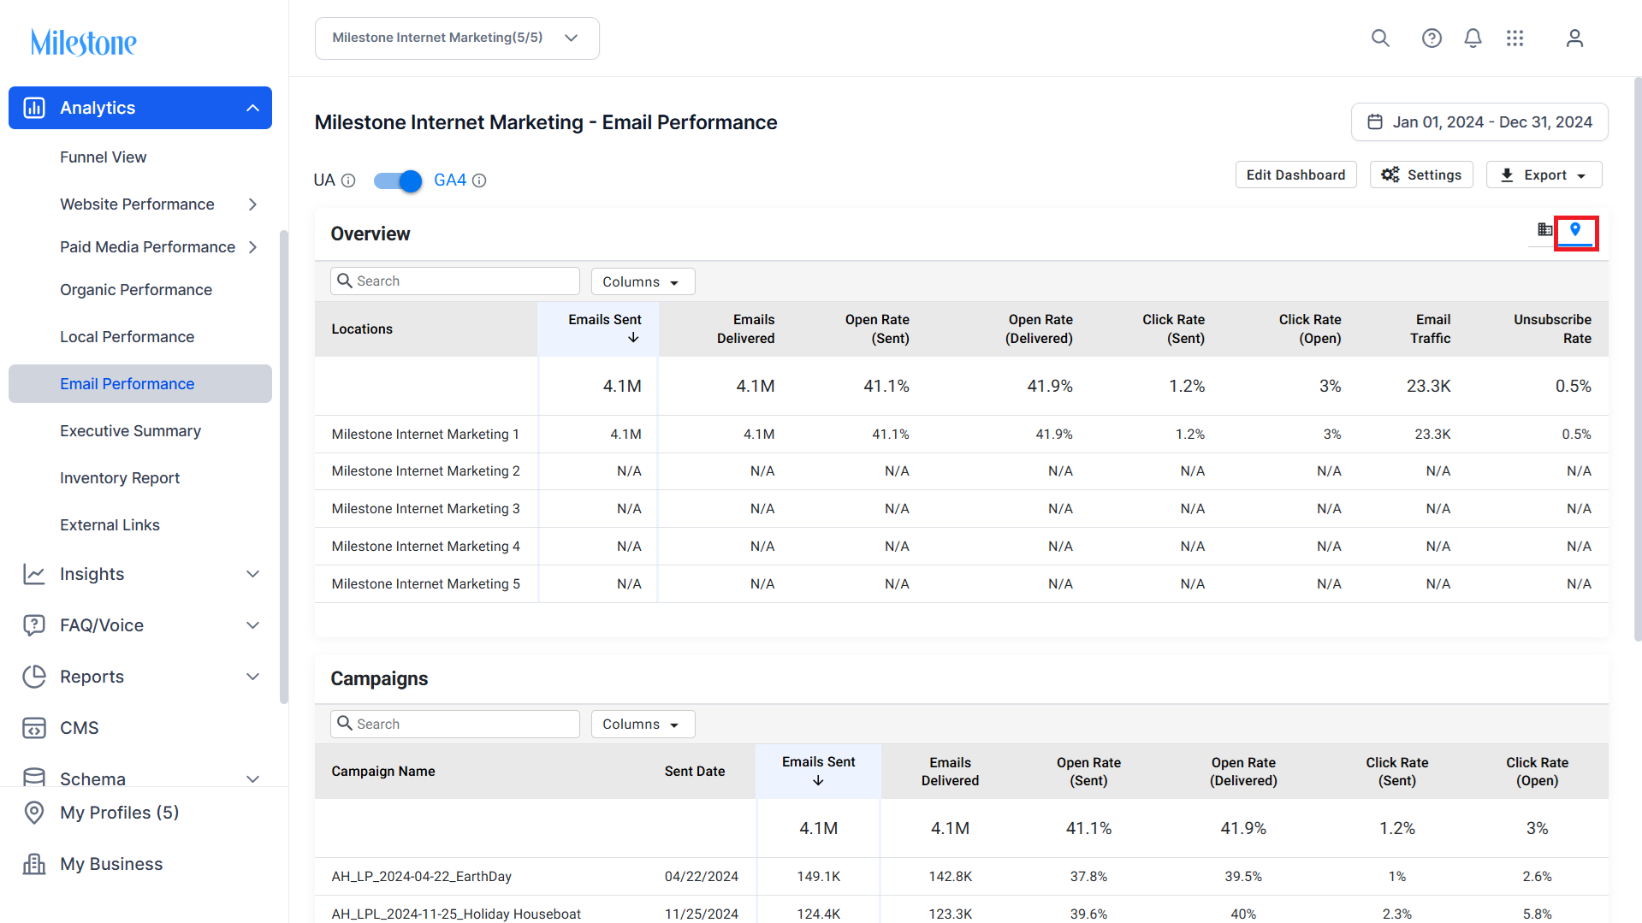
Task: Expand Website Performance submenu
Action: [x=252, y=204]
